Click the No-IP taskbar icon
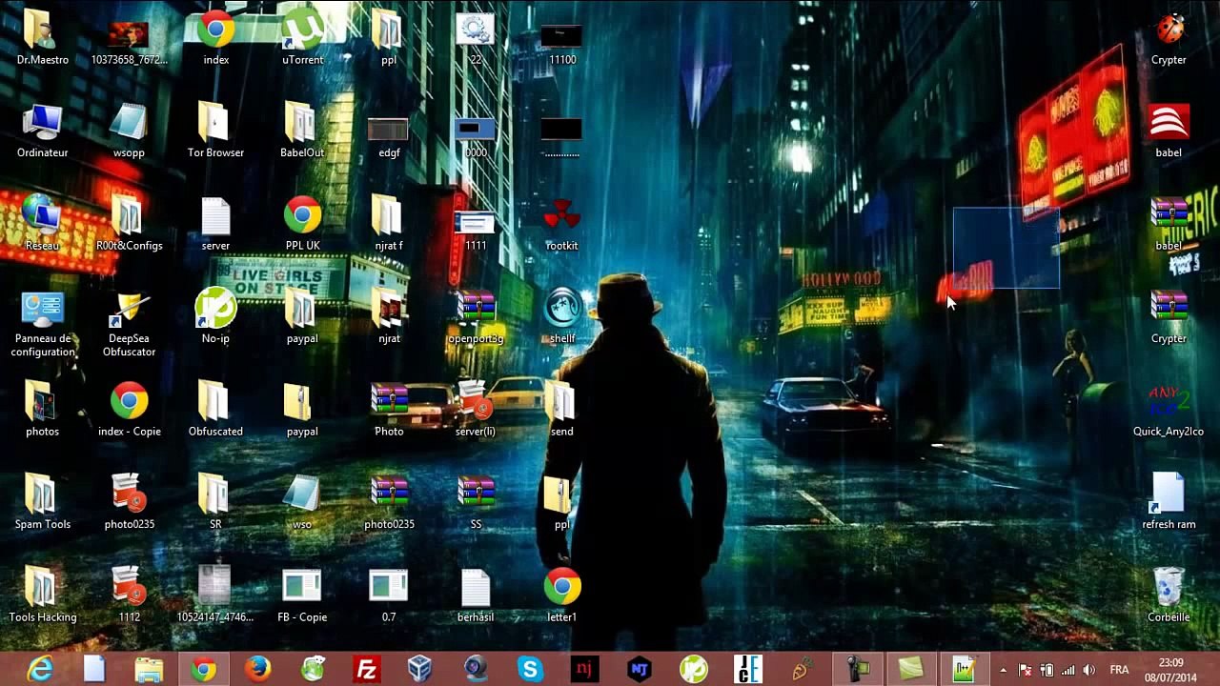 (694, 670)
